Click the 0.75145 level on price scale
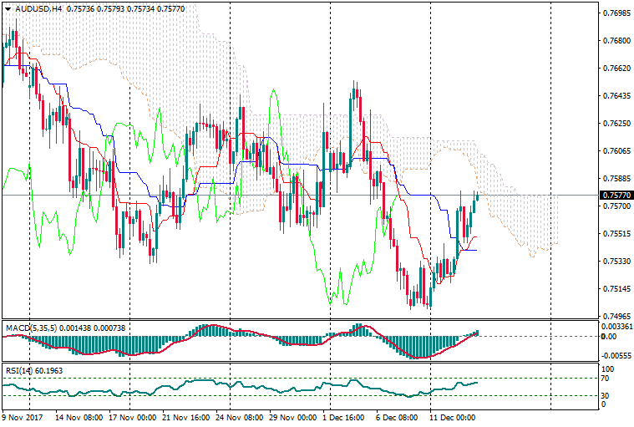Viewport: 634px width, 427px height. [615, 289]
